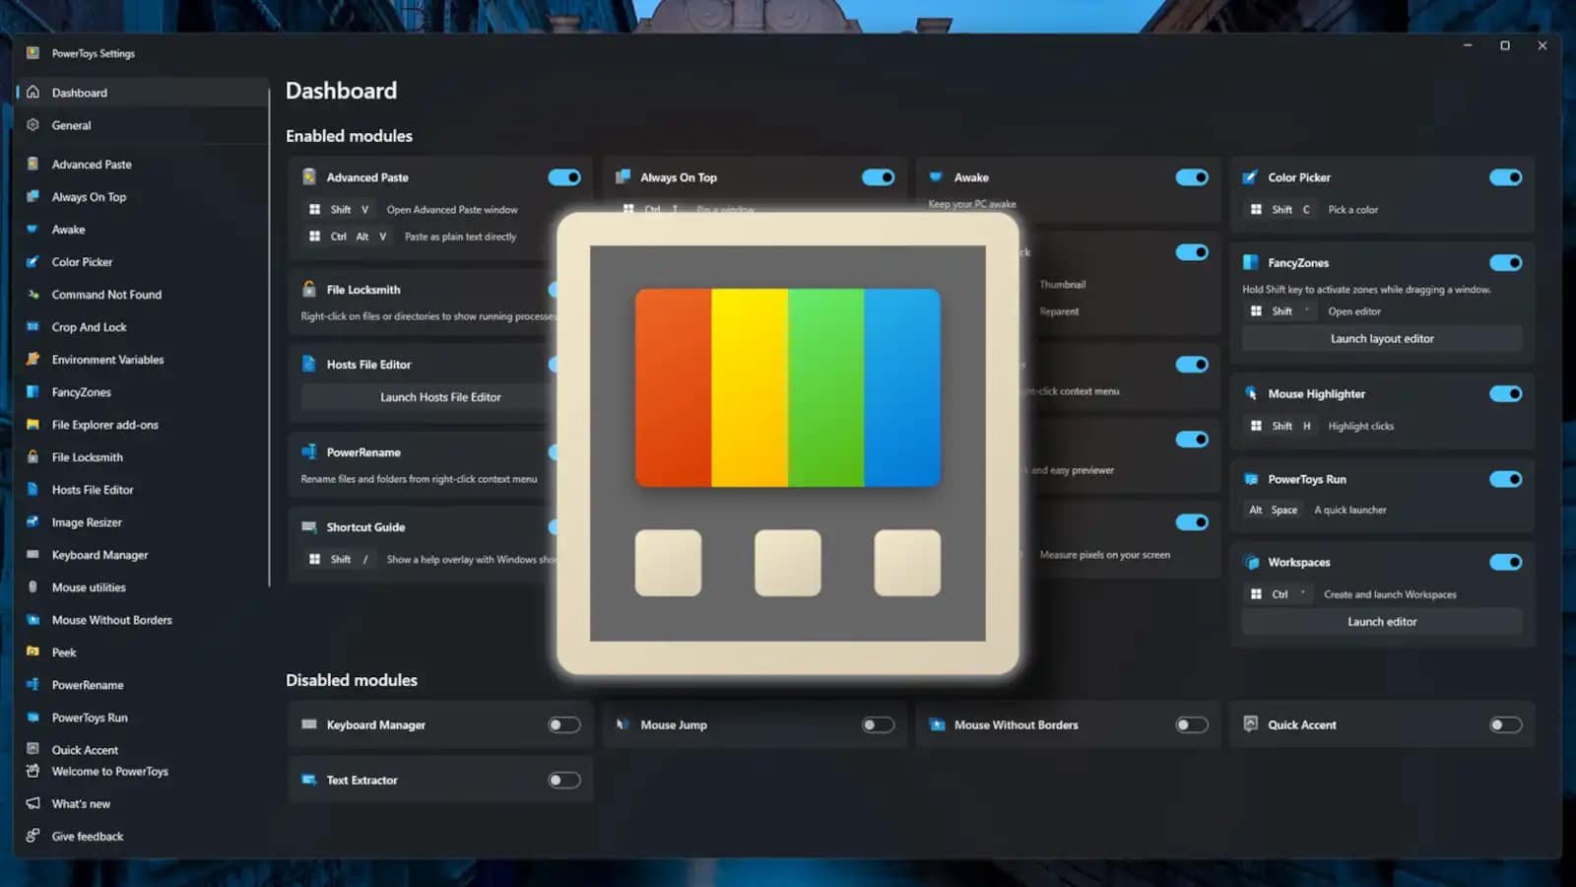
Task: Enable the Keyboard Manager toggle
Action: click(563, 724)
